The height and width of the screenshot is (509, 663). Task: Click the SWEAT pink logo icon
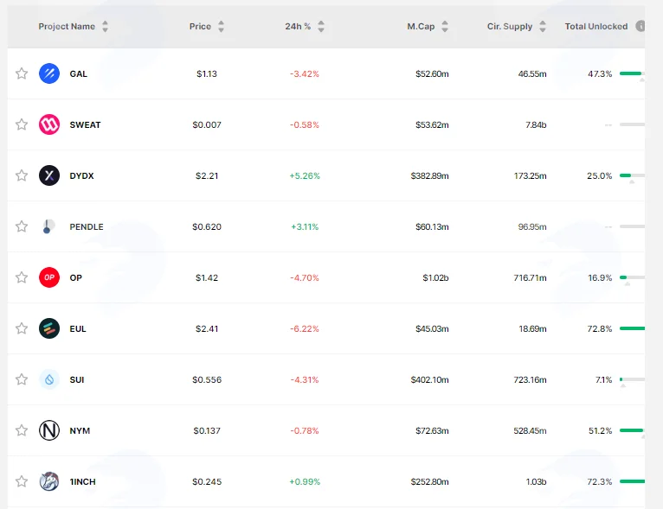[49, 124]
